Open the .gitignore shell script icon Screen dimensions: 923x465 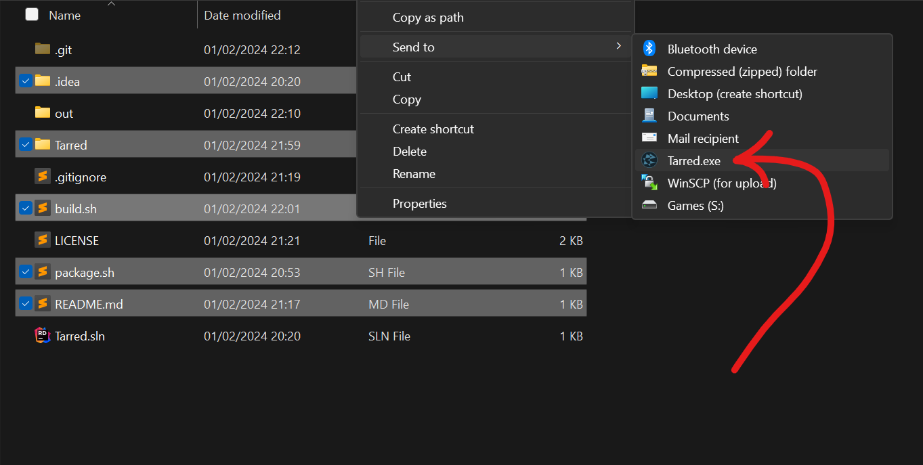42,176
